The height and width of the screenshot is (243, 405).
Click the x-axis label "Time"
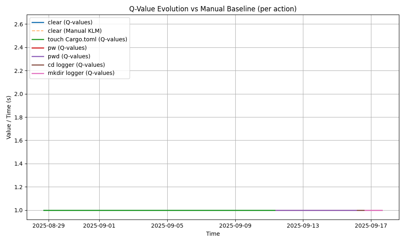coord(213,234)
